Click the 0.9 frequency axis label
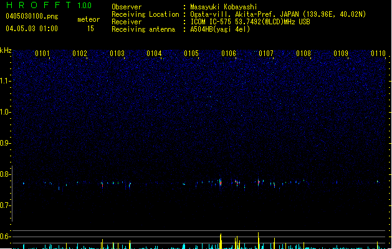Image resolution: width=392 pixels, height=249 pixels. 6,143
